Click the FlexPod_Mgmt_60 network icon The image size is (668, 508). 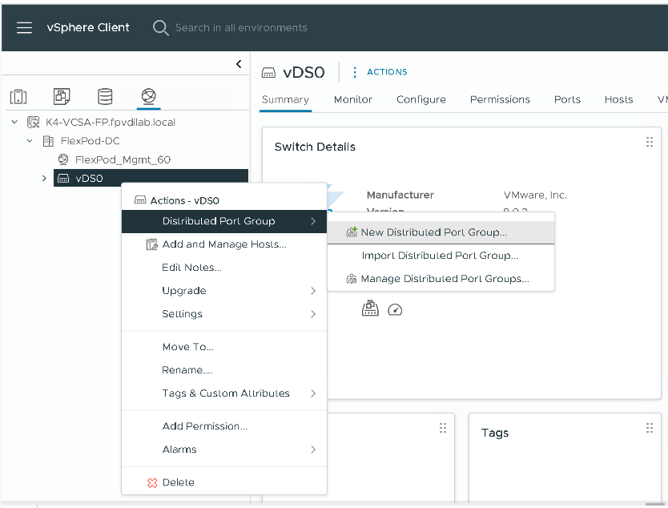(63, 159)
